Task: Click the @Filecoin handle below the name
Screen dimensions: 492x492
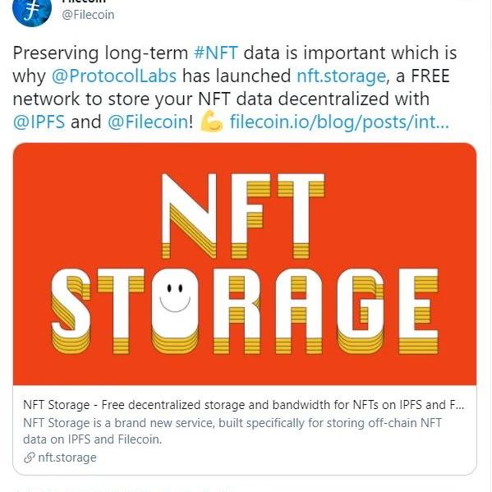Action: [88, 15]
